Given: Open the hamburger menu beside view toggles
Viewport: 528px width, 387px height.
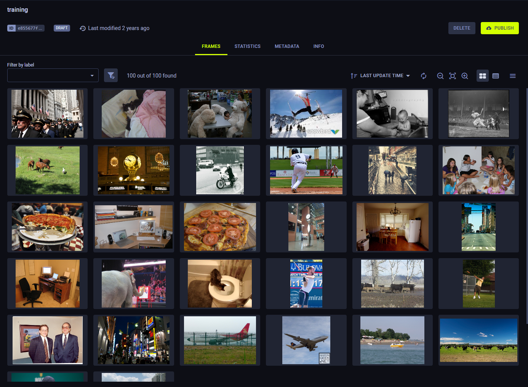Looking at the screenshot, I should [513, 76].
